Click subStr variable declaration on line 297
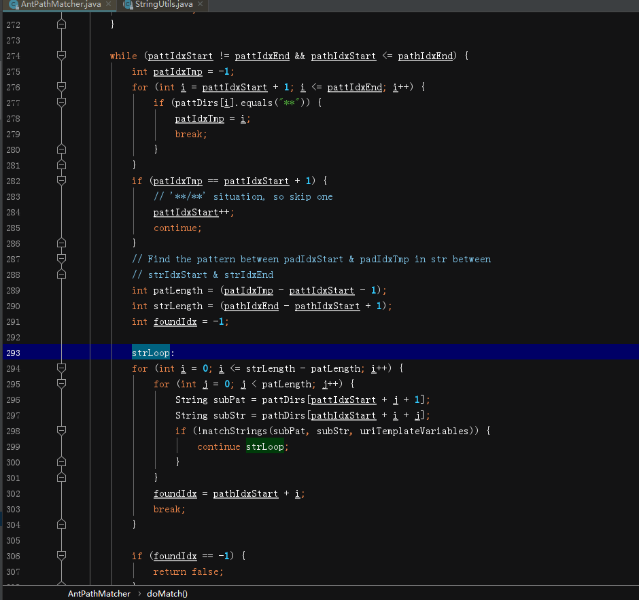Viewport: 639px width, 600px height. click(230, 415)
